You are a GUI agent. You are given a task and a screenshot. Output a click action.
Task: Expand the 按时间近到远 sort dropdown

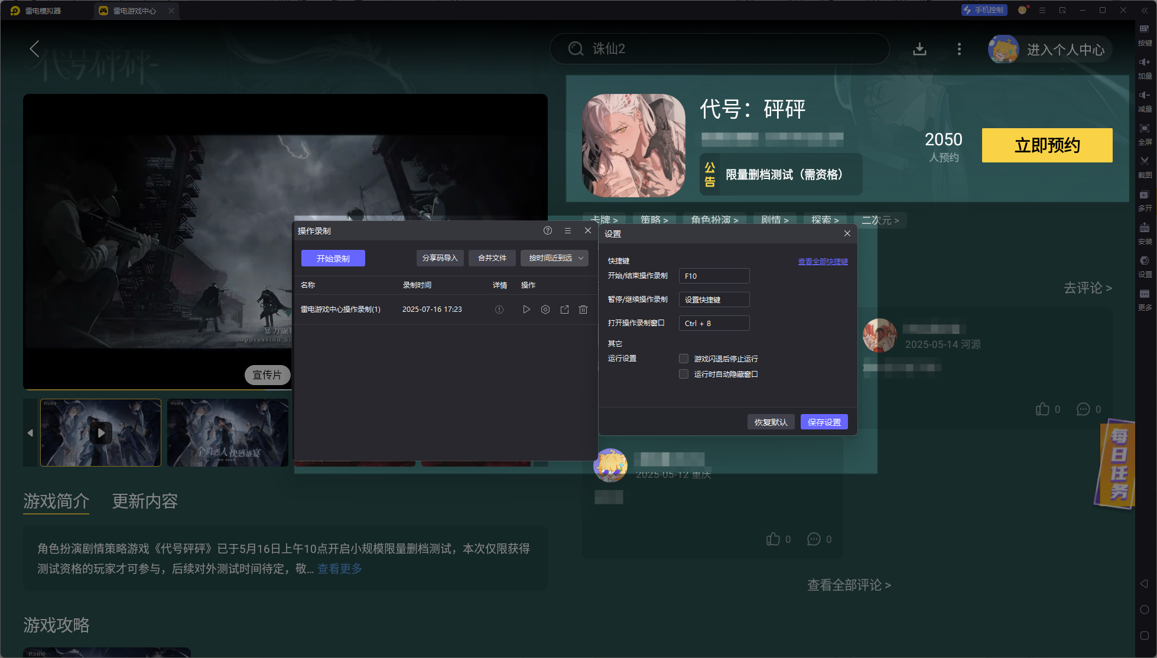555,258
